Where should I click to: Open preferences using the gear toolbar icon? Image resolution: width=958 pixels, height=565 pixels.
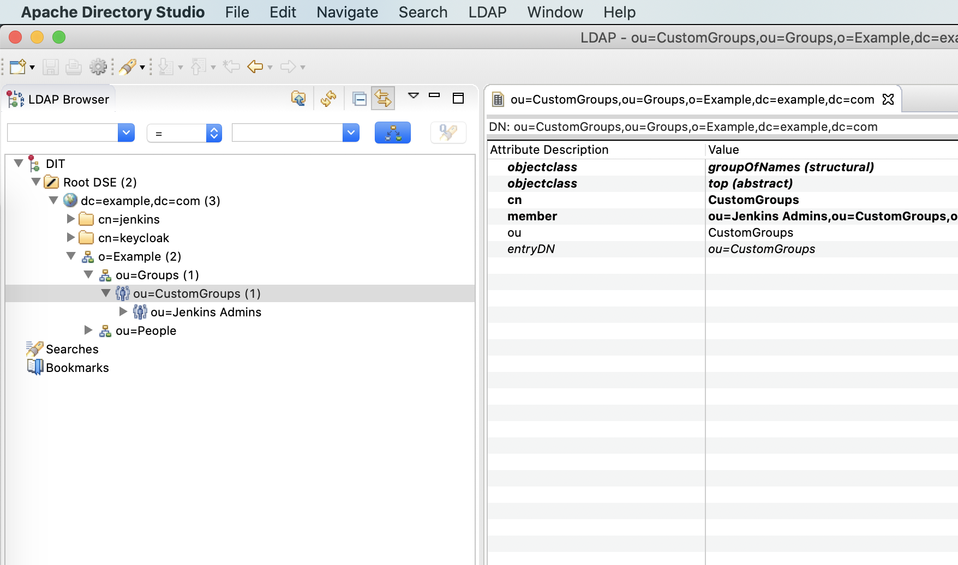click(98, 67)
